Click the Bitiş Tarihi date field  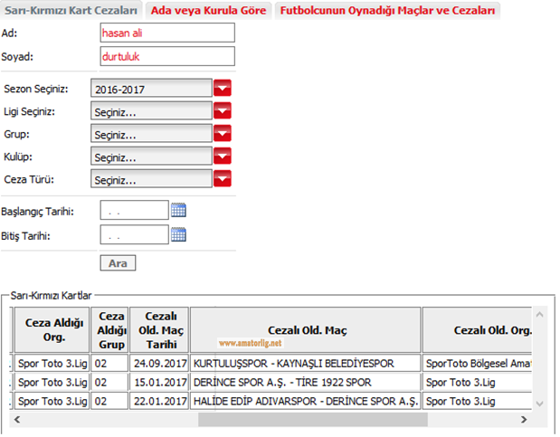(x=134, y=235)
